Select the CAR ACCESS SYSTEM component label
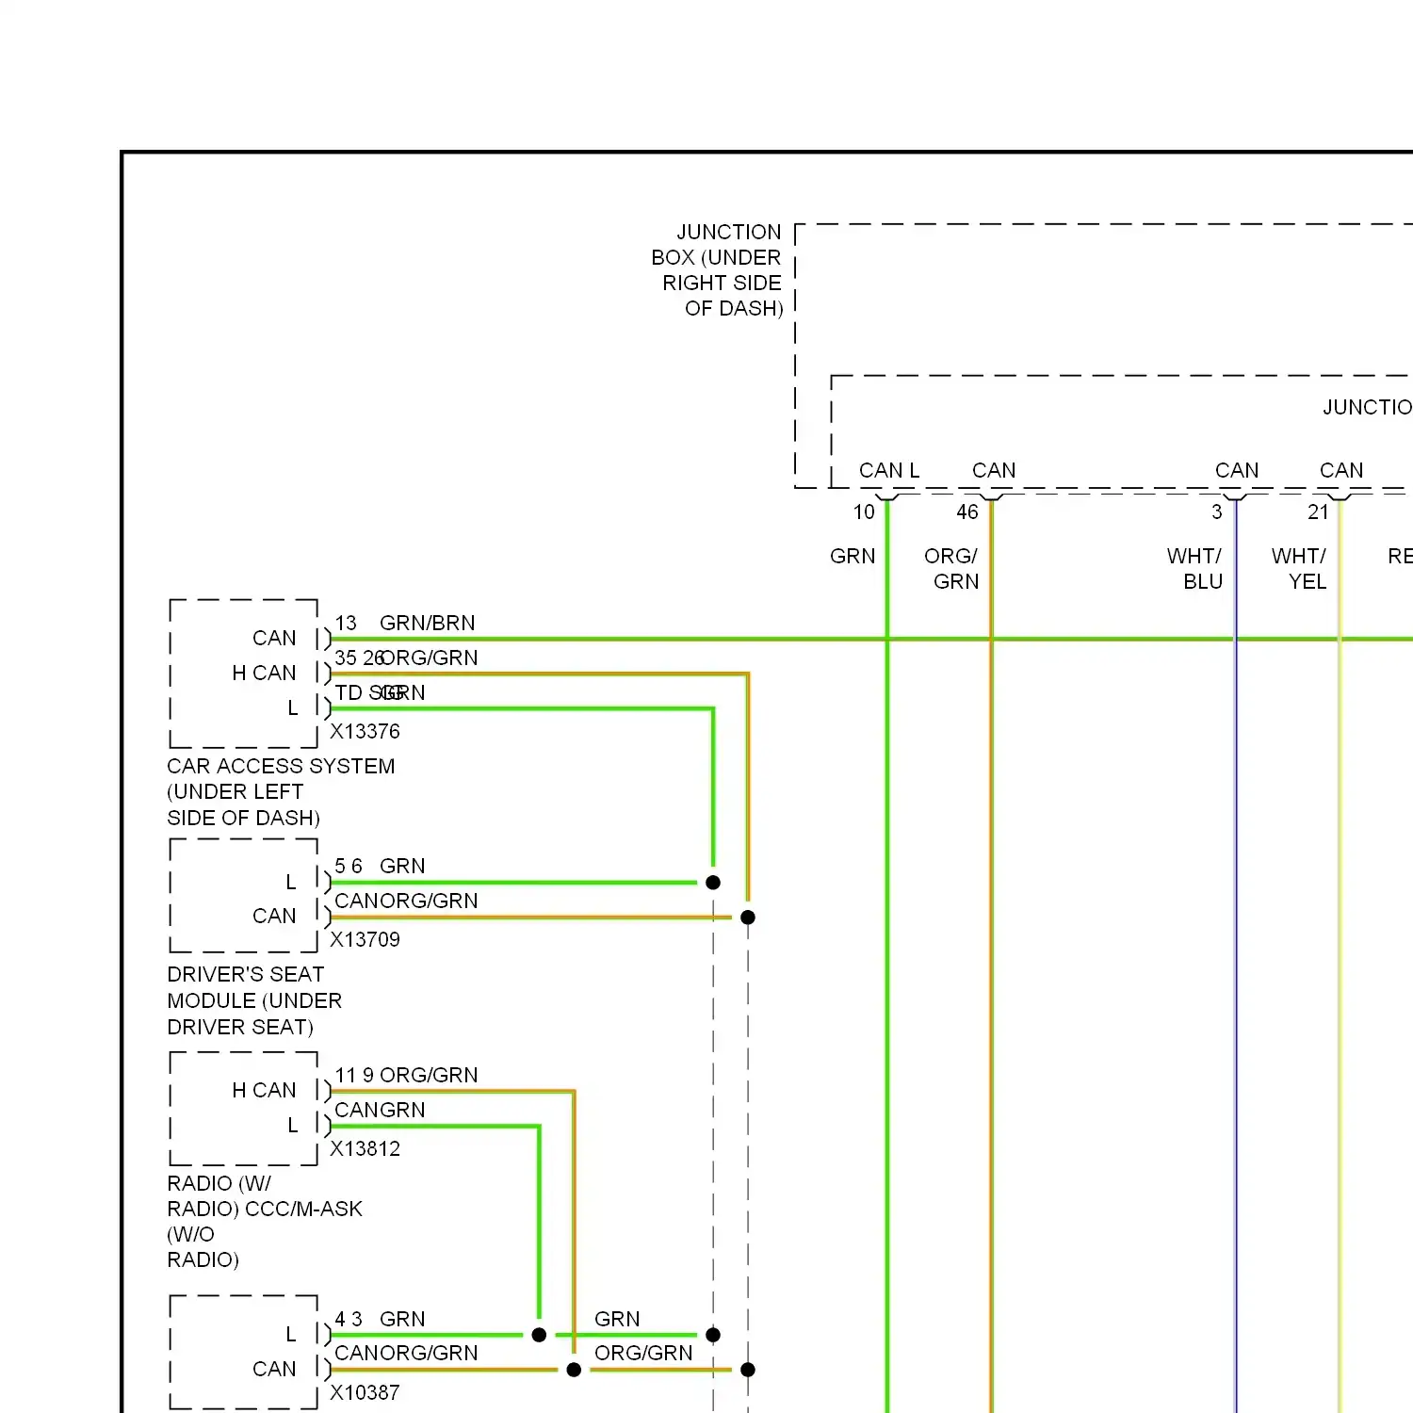Screen dimensions: 1413x1413 (281, 792)
